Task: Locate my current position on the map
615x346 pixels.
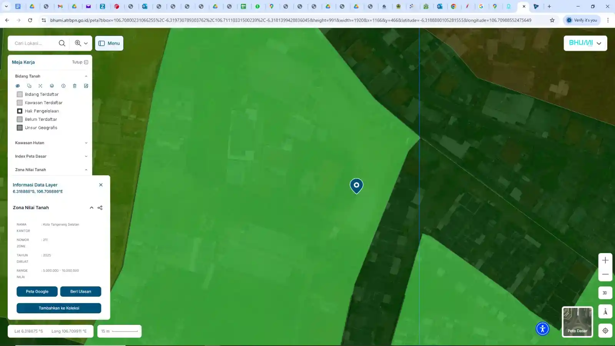Action: coord(605,331)
